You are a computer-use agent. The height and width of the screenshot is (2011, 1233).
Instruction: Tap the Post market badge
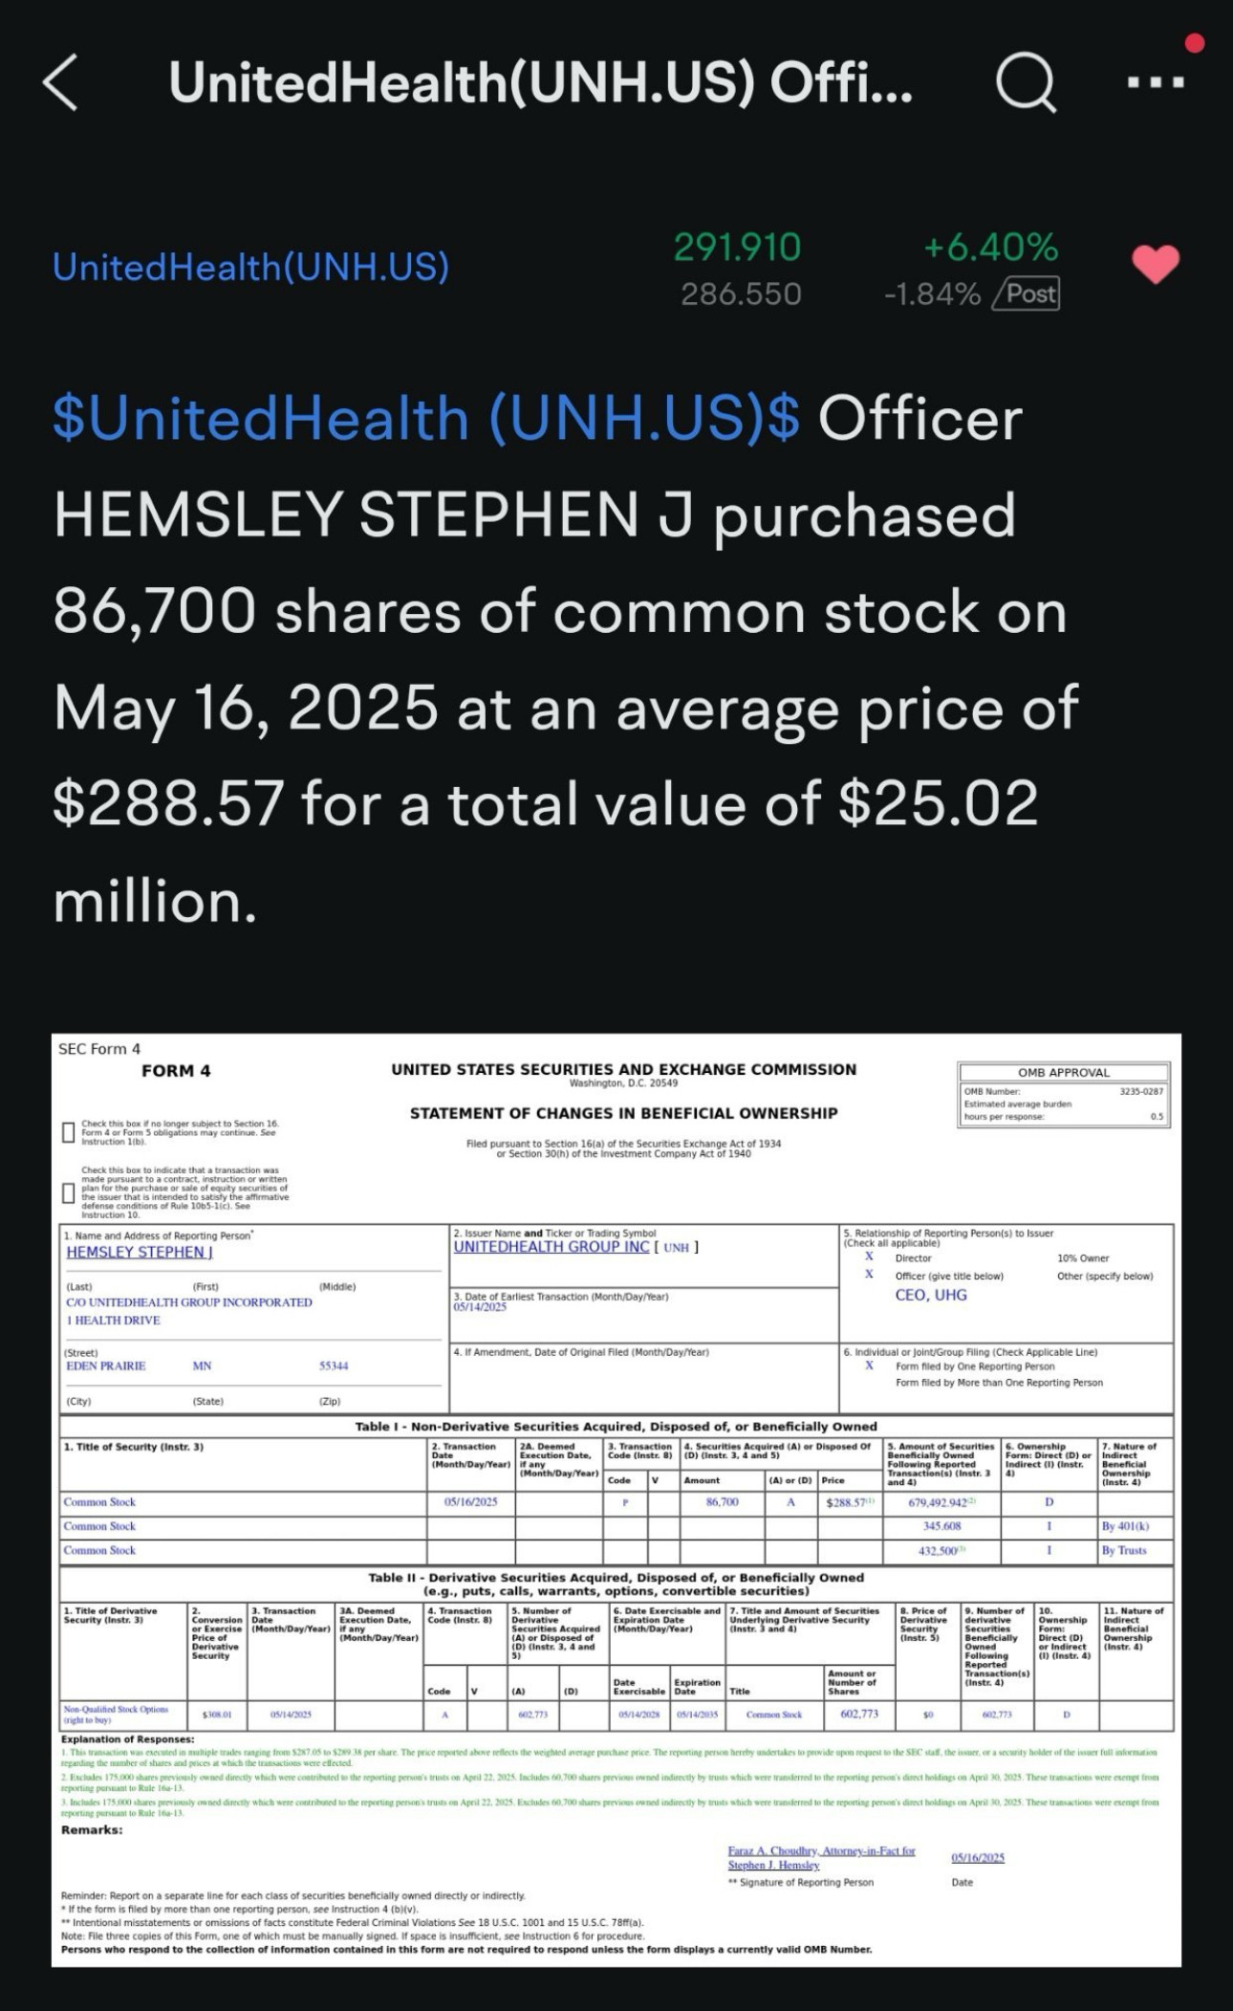(x=1027, y=294)
